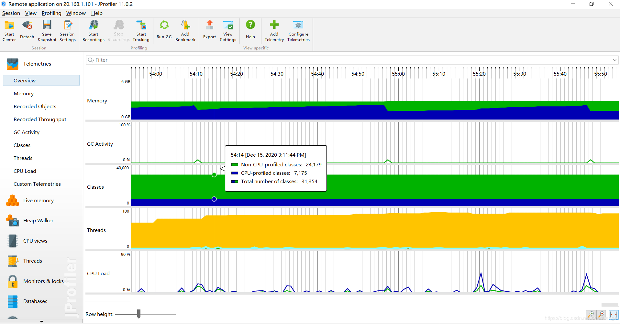Open the Start Center

pyautogui.click(x=9, y=31)
